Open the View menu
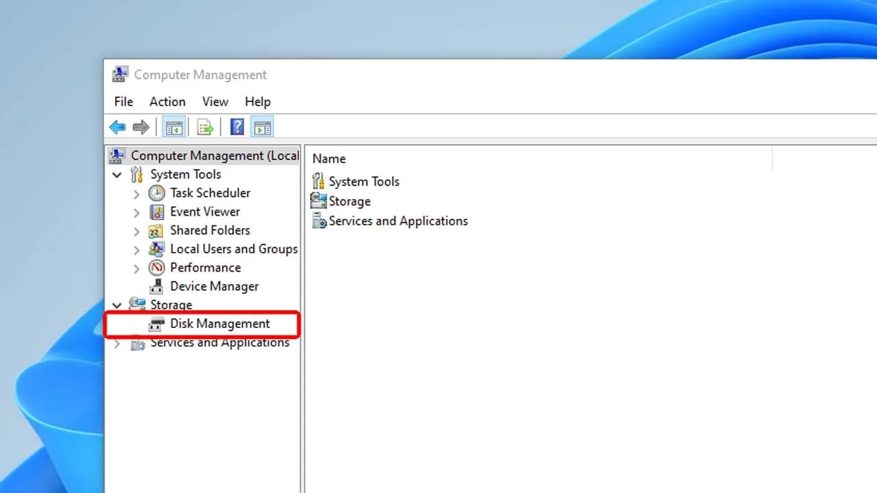 [x=215, y=101]
